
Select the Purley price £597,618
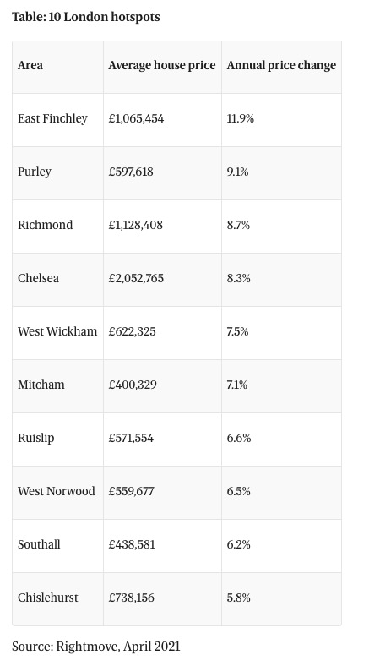[131, 172]
